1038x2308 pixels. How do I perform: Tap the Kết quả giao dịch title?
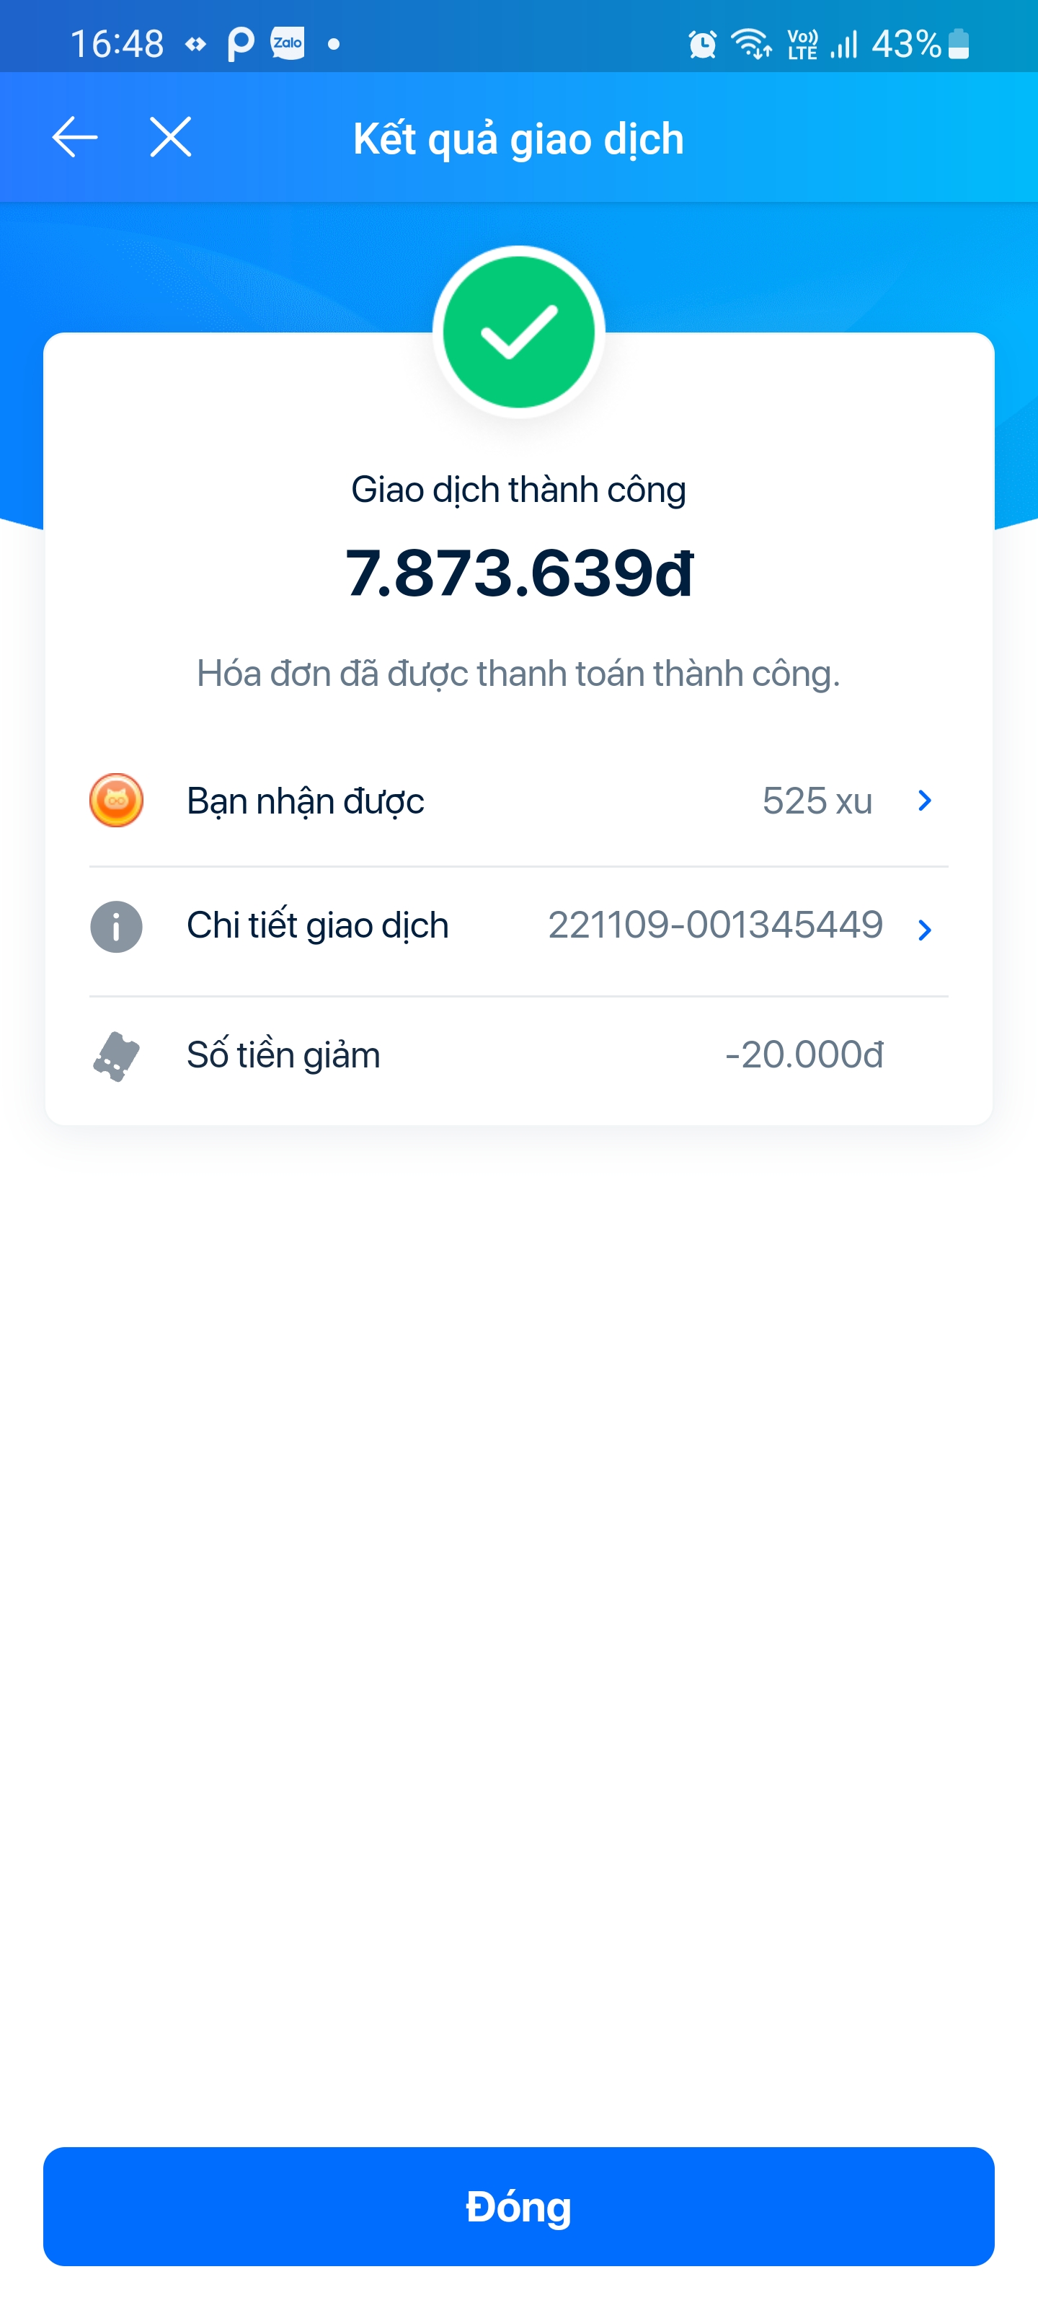(518, 139)
